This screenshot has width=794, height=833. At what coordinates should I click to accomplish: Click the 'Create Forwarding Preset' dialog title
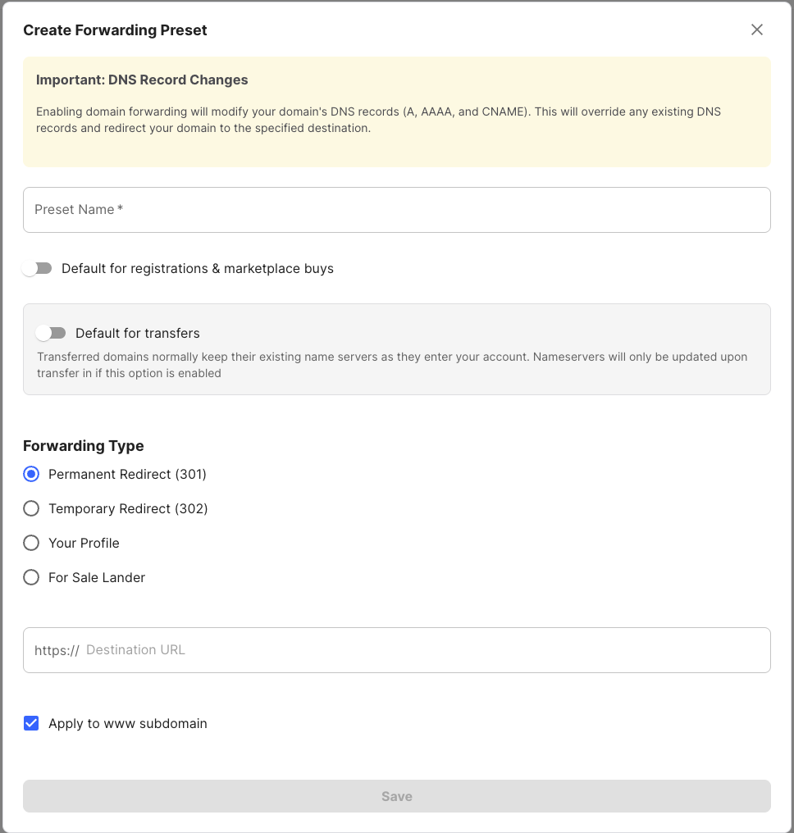click(x=115, y=30)
